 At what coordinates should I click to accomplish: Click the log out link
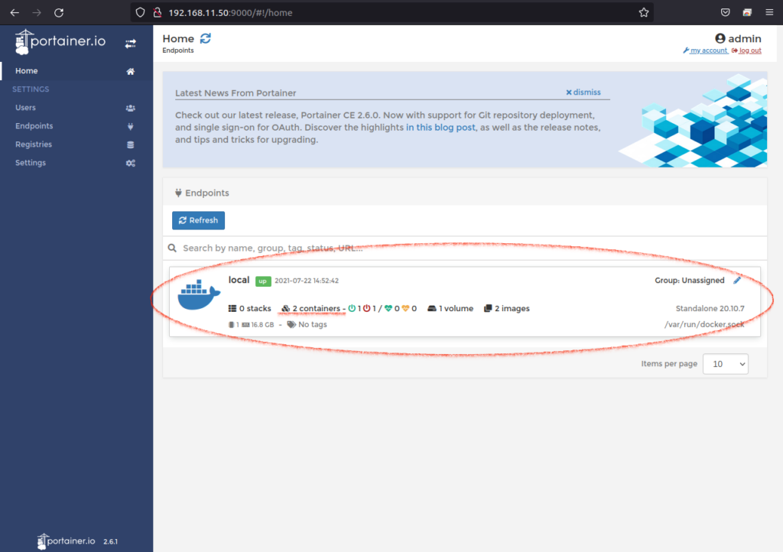(746, 50)
